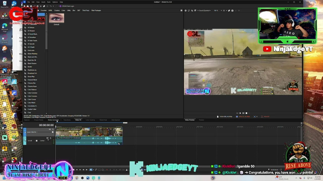Mute the audio track
Viewport: 323px width, 181px height.
click(x=47, y=138)
